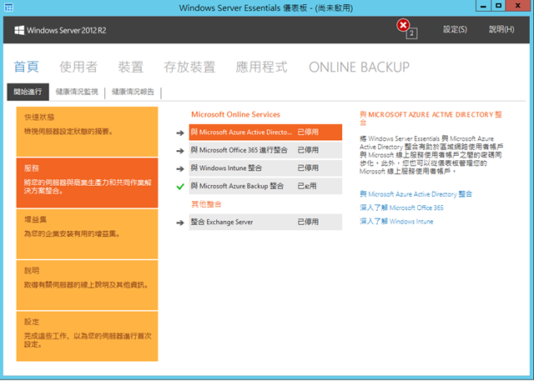Open the ONLINE BACKUP tab
The height and width of the screenshot is (381, 534).
pos(359,67)
